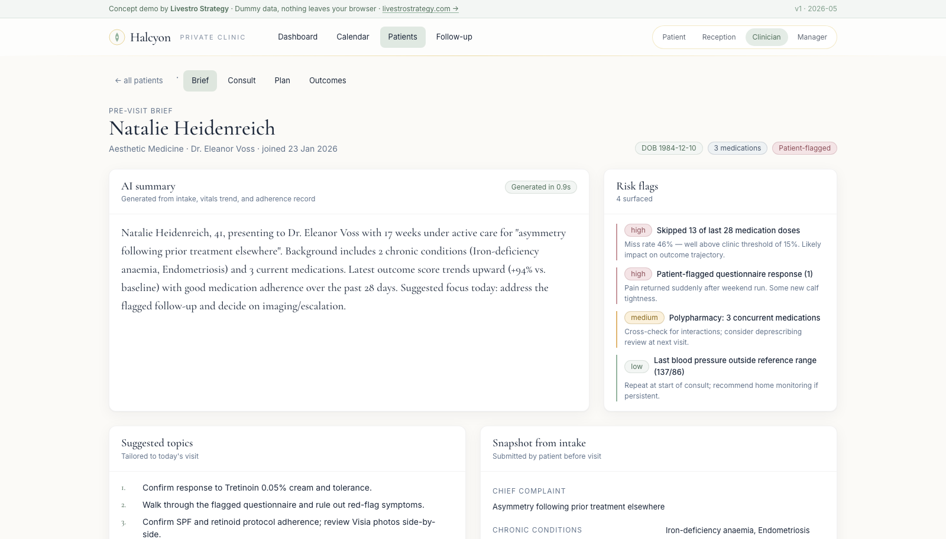Go back to all patients
Viewport: 946px width, 539px height.
point(139,81)
